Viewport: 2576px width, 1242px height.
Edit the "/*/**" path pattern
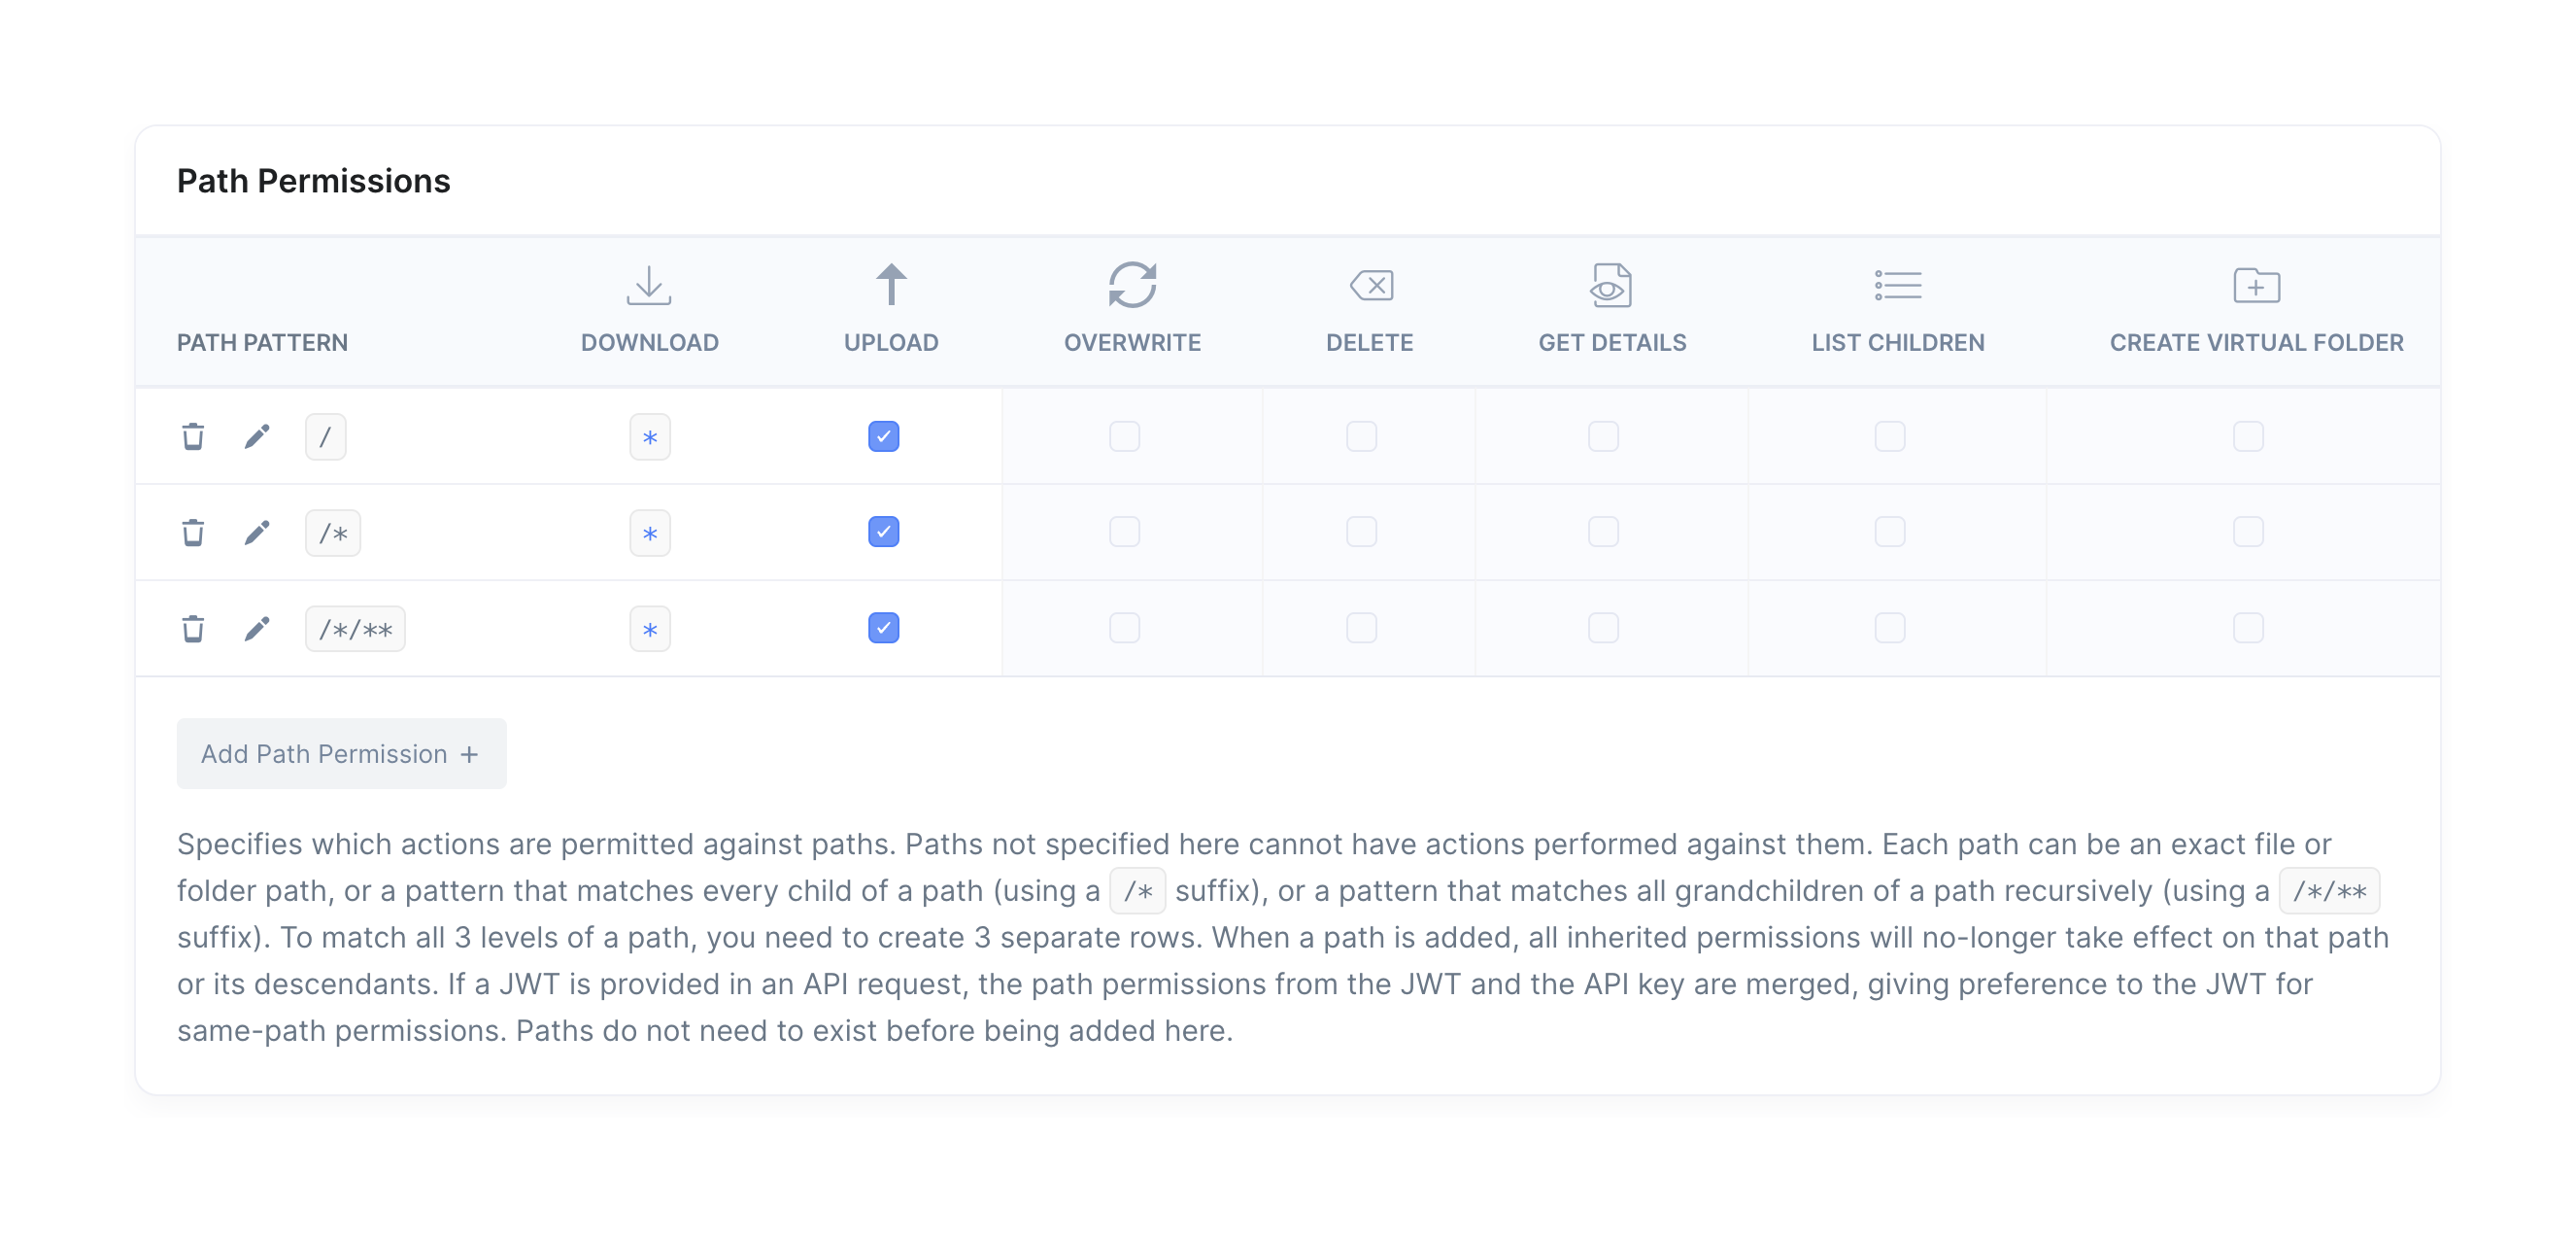[x=257, y=629]
